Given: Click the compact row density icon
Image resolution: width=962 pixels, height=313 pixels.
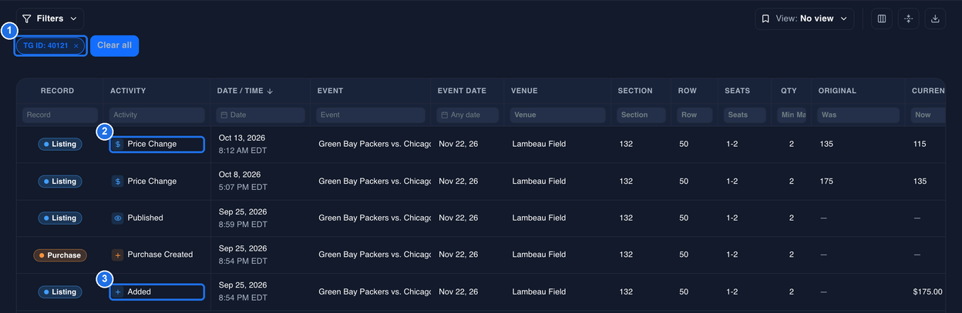Looking at the screenshot, I should [908, 18].
